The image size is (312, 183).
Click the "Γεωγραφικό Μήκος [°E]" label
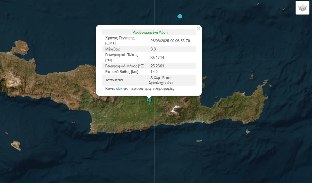[x=124, y=66]
